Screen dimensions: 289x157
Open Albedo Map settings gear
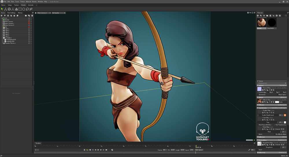tap(263, 102)
